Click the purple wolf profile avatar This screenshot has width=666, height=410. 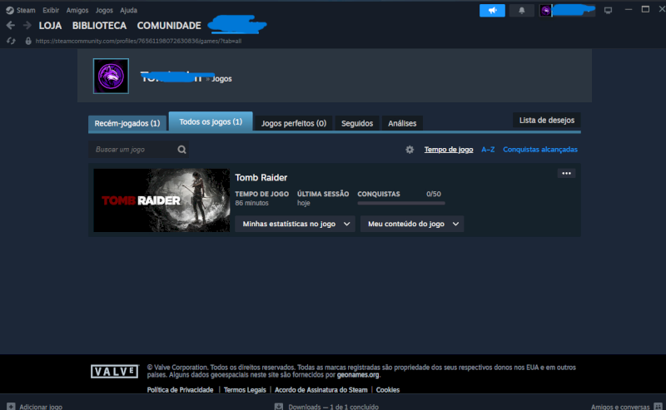coord(111,76)
